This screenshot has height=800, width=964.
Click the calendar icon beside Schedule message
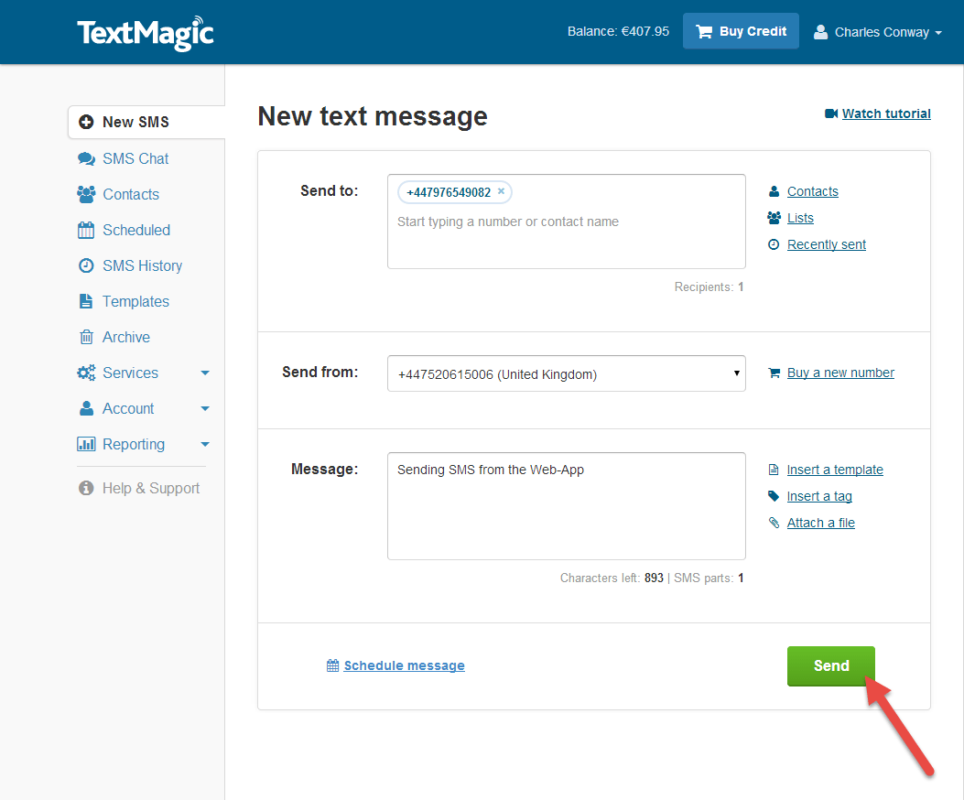coord(332,665)
